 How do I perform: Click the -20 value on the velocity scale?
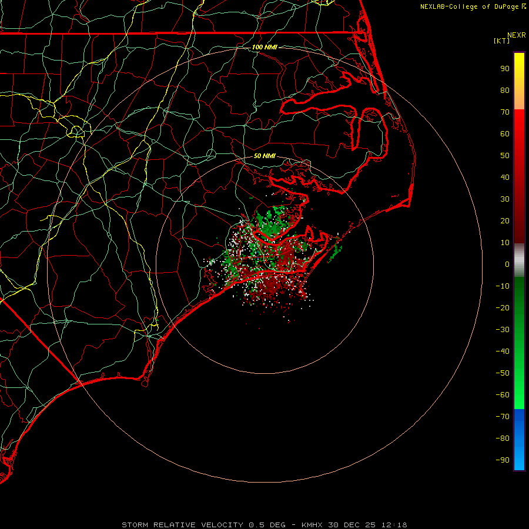503,307
